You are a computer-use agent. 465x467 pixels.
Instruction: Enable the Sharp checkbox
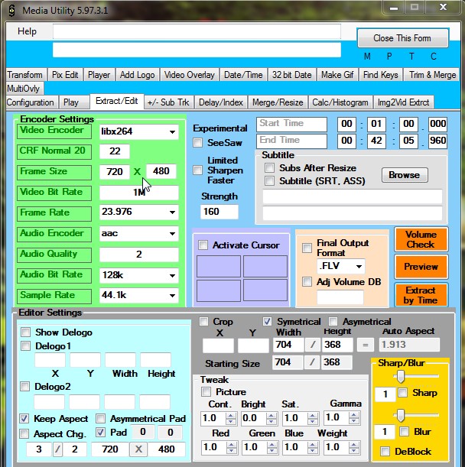[x=403, y=393]
